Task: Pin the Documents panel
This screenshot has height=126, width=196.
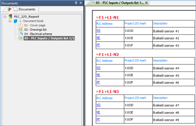Action: pyautogui.click(x=76, y=3)
